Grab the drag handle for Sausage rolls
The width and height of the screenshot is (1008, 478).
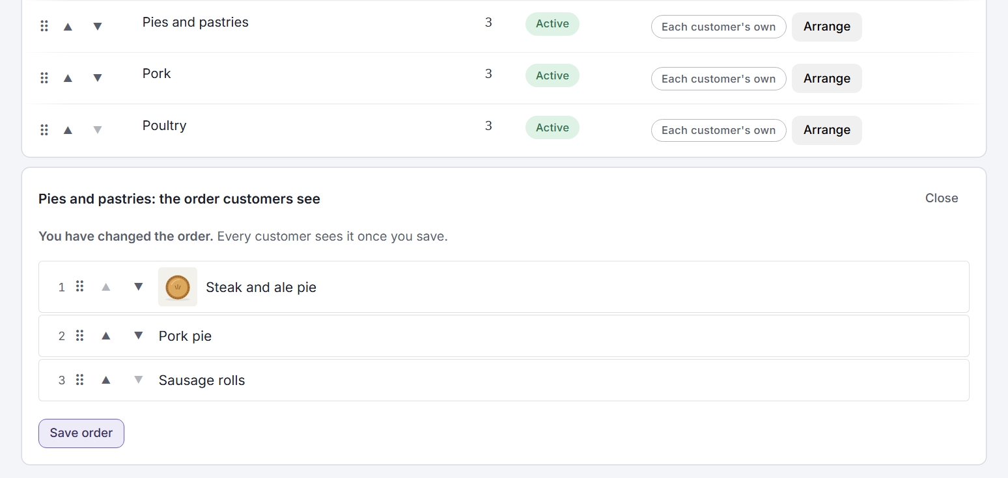tap(79, 380)
